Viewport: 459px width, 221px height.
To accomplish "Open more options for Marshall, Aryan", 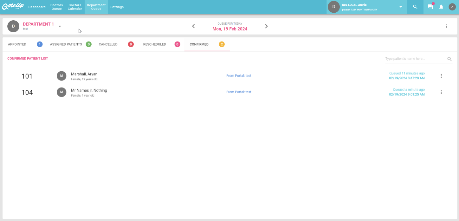I will [441, 76].
